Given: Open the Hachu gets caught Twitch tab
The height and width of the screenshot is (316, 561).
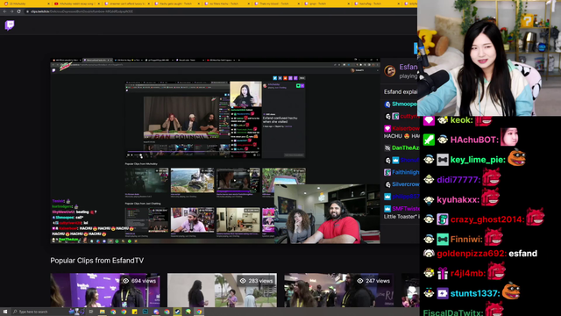Looking at the screenshot, I should (177, 4).
